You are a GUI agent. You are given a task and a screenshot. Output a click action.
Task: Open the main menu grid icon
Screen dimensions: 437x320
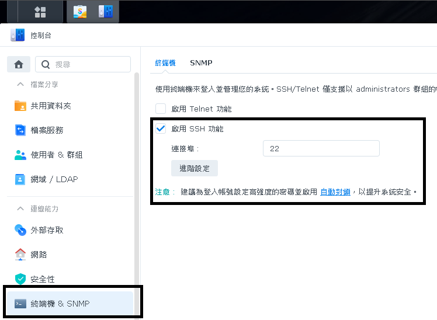pos(40,12)
